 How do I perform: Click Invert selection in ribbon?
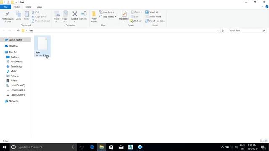[x=155, y=21]
